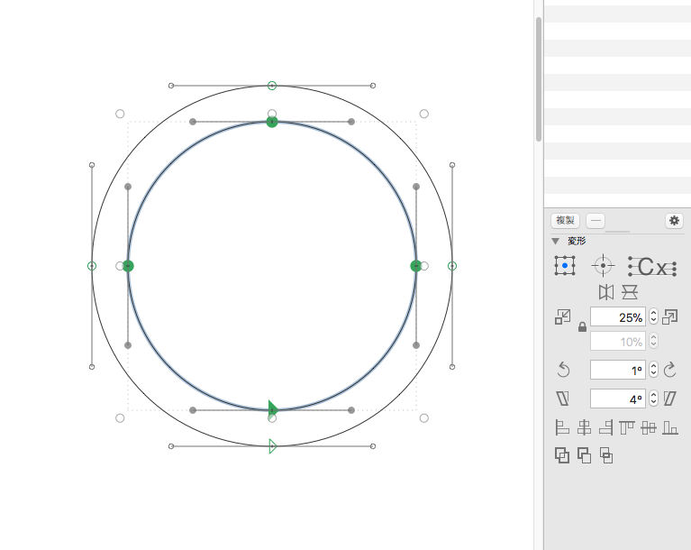
Task: Click the 4° slant input field
Action: point(618,399)
